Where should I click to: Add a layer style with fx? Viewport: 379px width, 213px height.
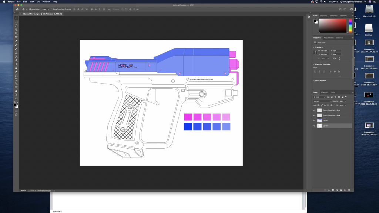(329, 190)
